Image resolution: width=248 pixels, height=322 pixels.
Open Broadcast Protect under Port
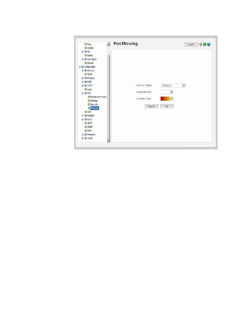[x=98, y=97]
